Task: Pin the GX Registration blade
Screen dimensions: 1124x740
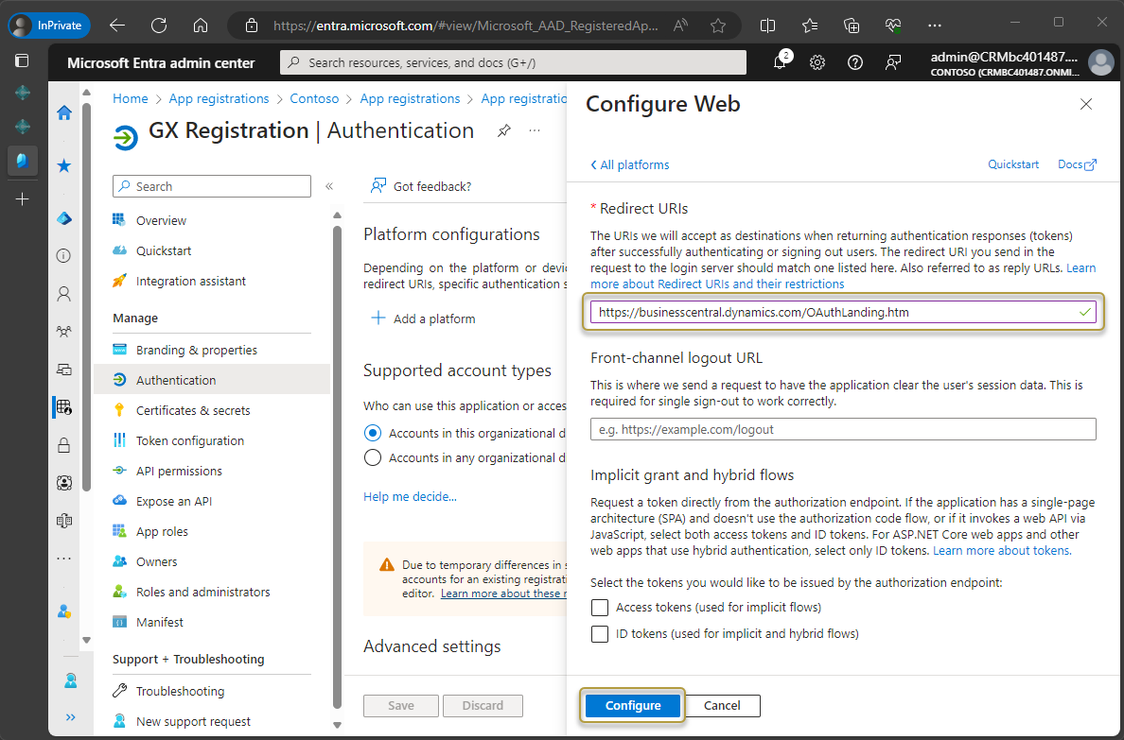Action: [504, 131]
